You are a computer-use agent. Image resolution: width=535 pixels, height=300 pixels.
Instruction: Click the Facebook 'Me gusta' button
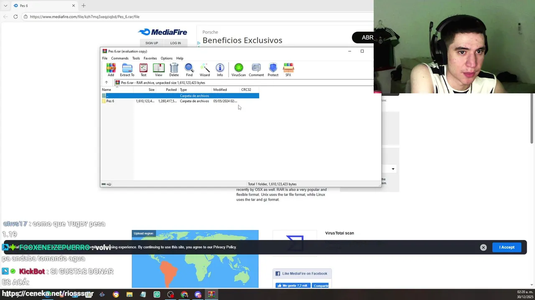pyautogui.click(x=293, y=285)
